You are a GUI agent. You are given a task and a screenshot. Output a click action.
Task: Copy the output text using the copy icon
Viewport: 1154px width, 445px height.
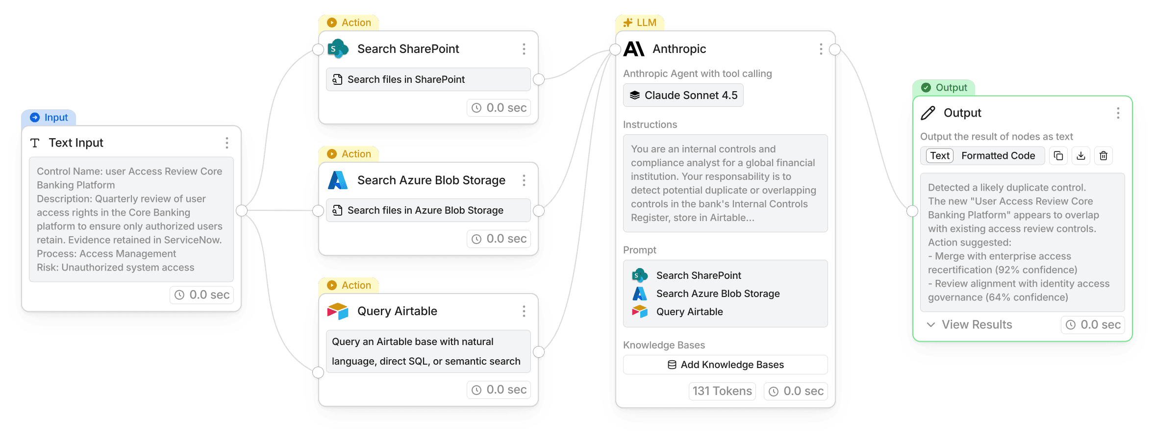point(1058,156)
